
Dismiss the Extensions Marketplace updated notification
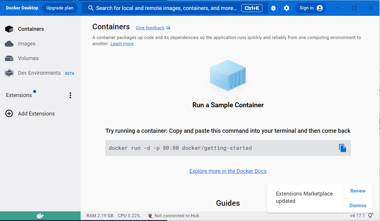(358, 205)
